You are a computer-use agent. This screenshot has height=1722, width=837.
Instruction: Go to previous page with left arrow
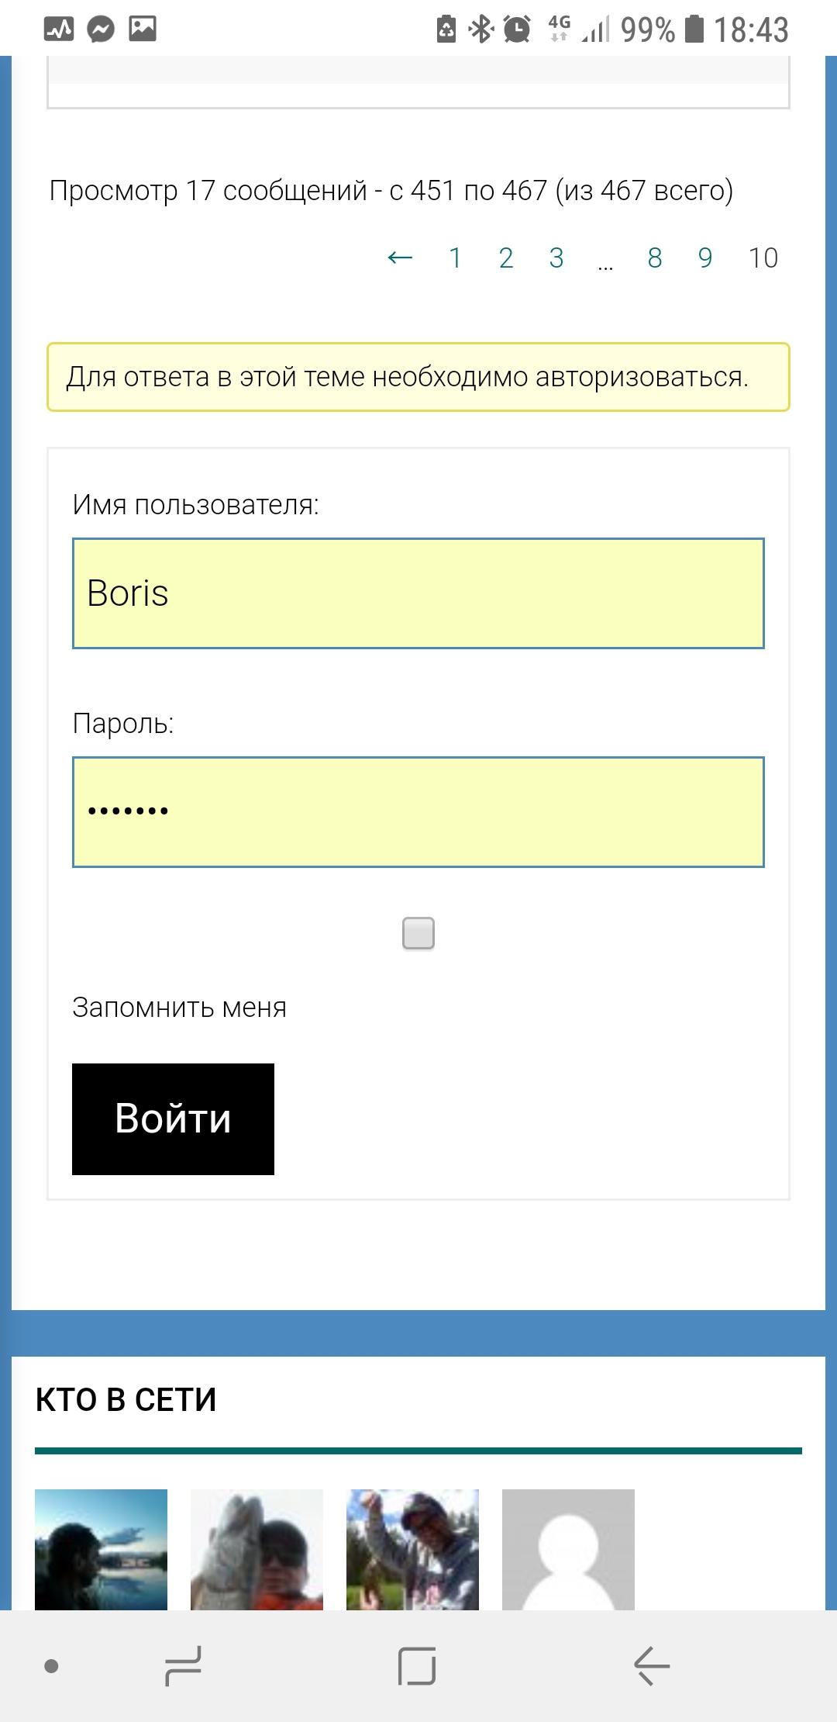click(400, 258)
